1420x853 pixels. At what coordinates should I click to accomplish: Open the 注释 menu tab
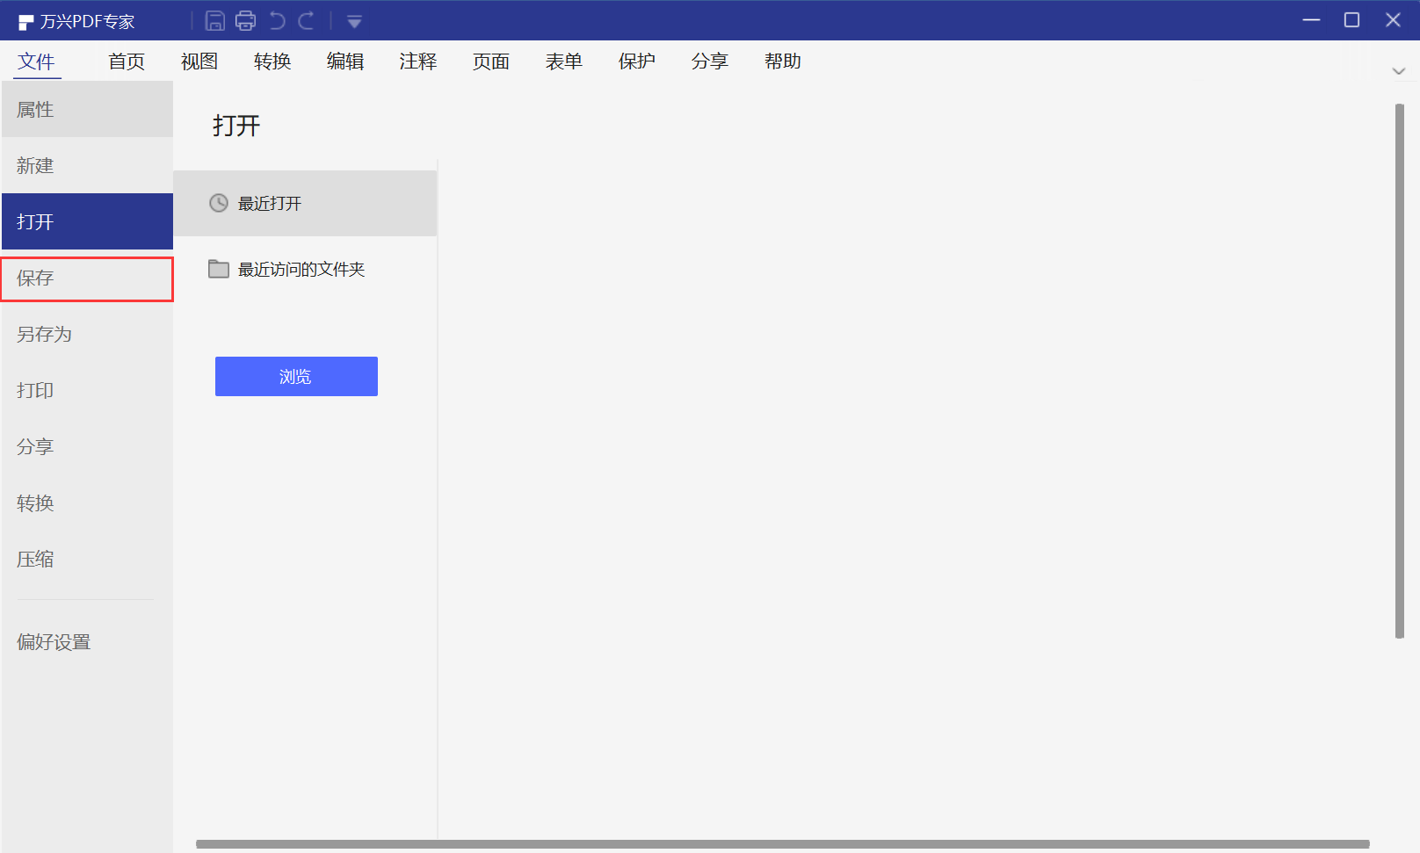click(417, 61)
